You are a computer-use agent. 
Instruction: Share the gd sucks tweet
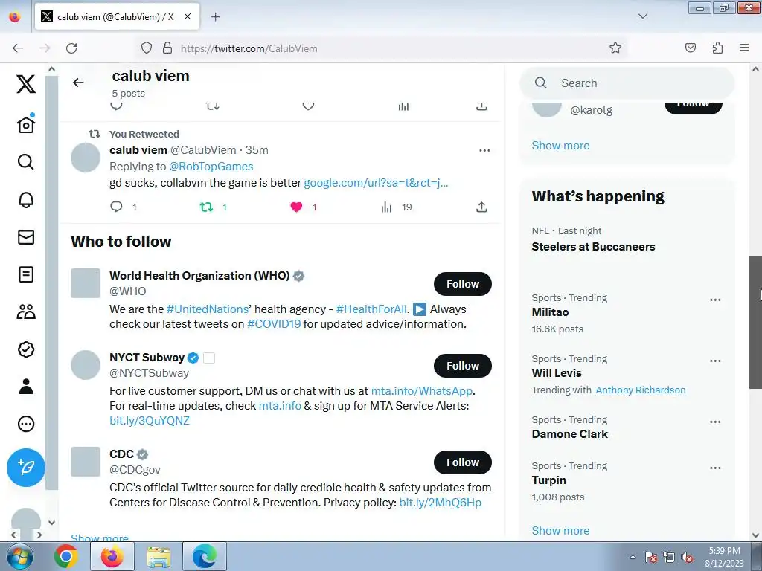coord(481,207)
